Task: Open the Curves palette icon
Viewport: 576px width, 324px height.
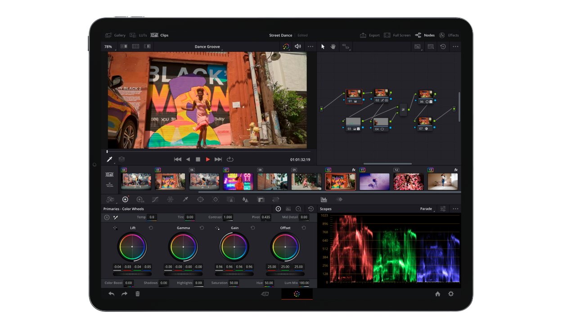Action: point(155,199)
